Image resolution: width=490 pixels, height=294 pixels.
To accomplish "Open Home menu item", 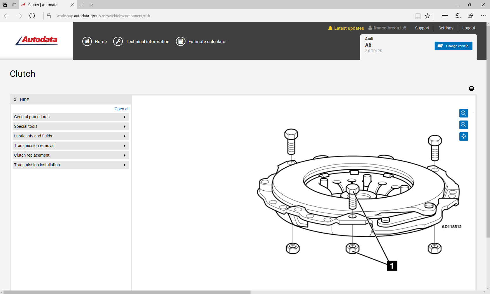I will coord(101,42).
